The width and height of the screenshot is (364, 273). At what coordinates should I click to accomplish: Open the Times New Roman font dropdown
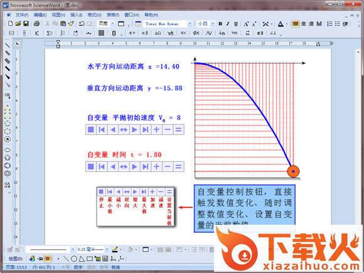point(190,24)
